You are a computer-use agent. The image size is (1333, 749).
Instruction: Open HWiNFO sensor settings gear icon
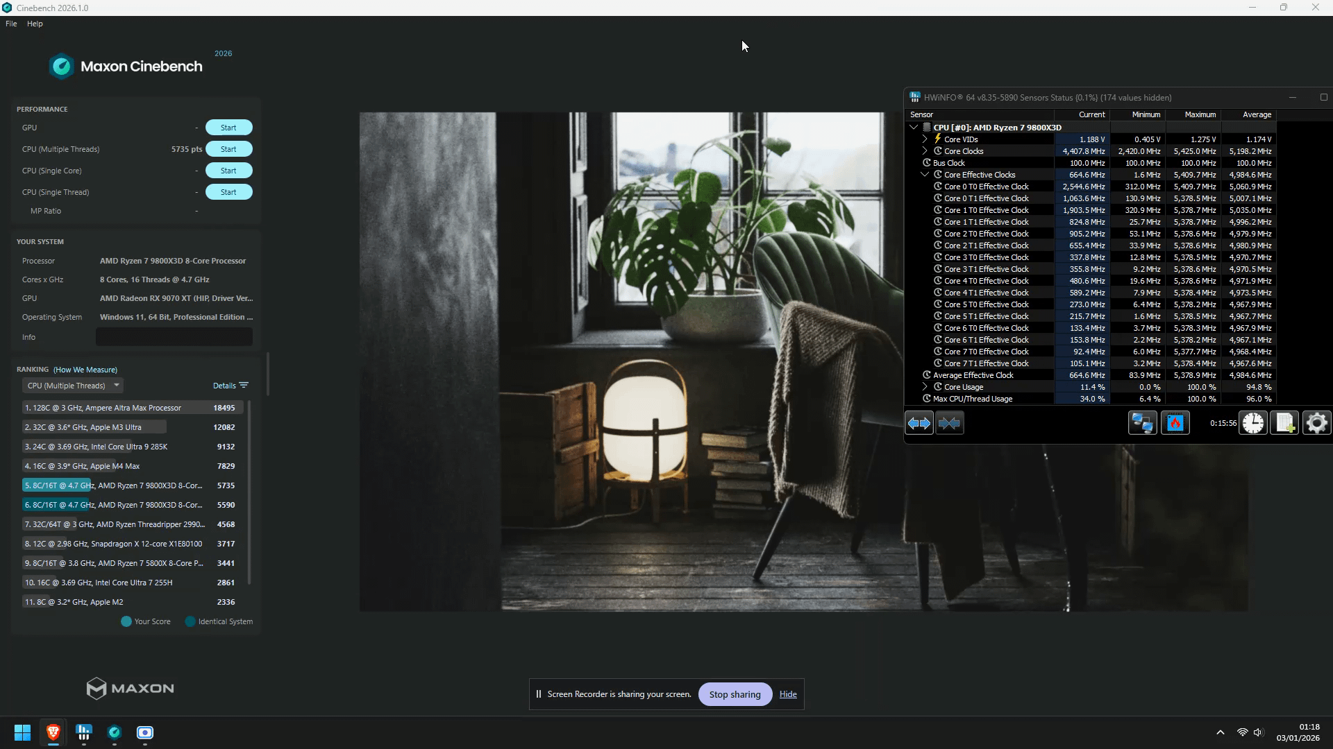point(1316,423)
